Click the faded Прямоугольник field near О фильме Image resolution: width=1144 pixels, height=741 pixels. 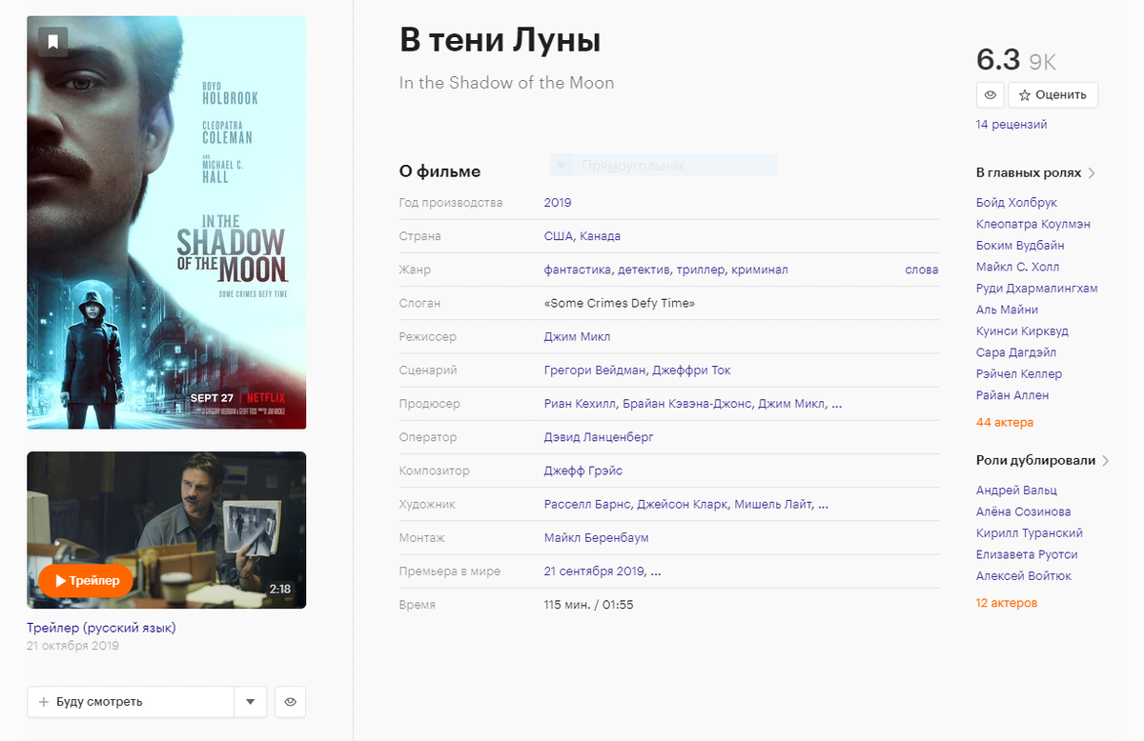coord(664,166)
